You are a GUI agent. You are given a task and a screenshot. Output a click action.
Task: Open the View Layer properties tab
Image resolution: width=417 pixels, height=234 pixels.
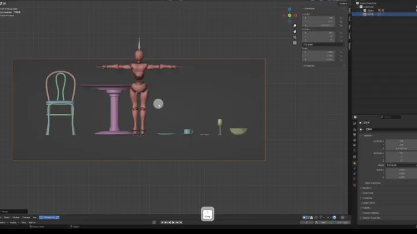(x=354, y=140)
